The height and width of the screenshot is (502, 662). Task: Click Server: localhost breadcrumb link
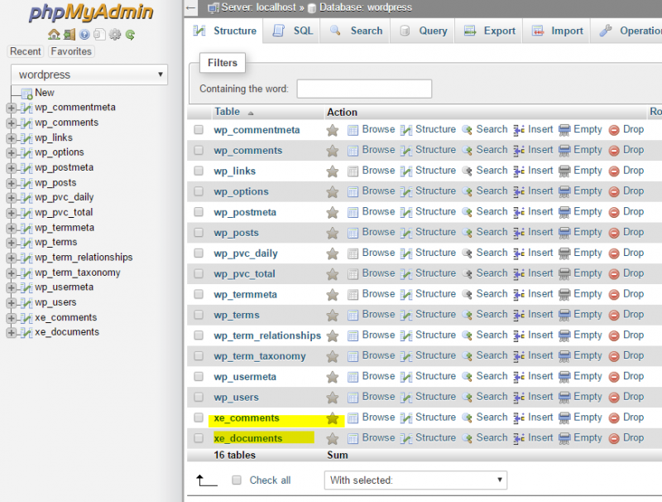pyautogui.click(x=258, y=7)
